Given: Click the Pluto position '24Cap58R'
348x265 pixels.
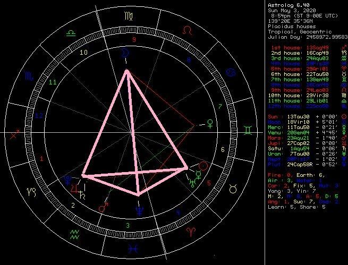Looking at the screenshot, I should click(x=300, y=165).
